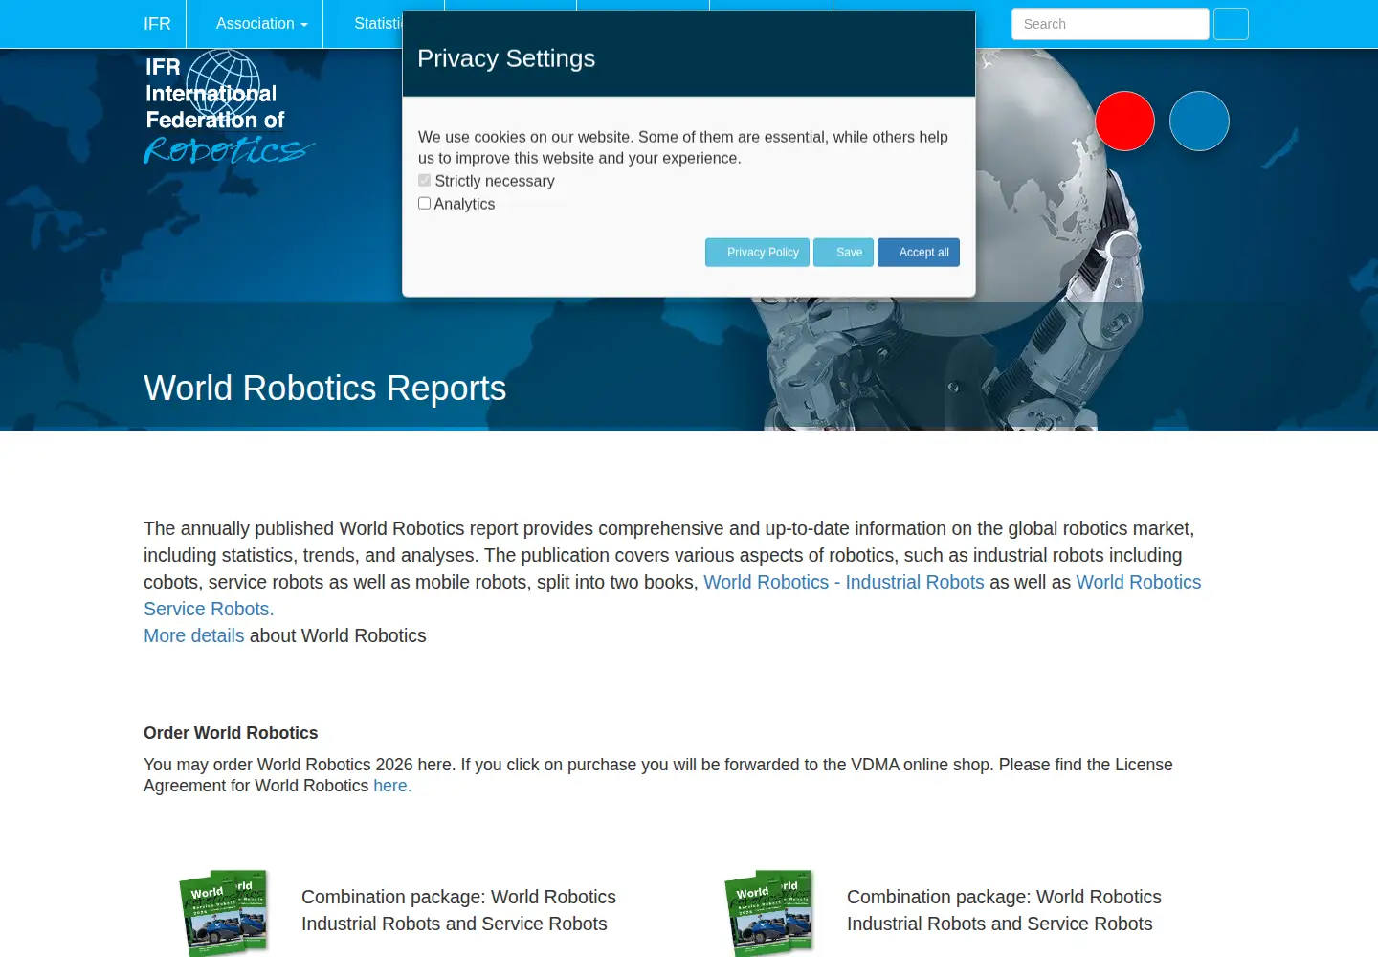The image size is (1378, 957).
Task: Focus the Search input field
Action: [1110, 24]
